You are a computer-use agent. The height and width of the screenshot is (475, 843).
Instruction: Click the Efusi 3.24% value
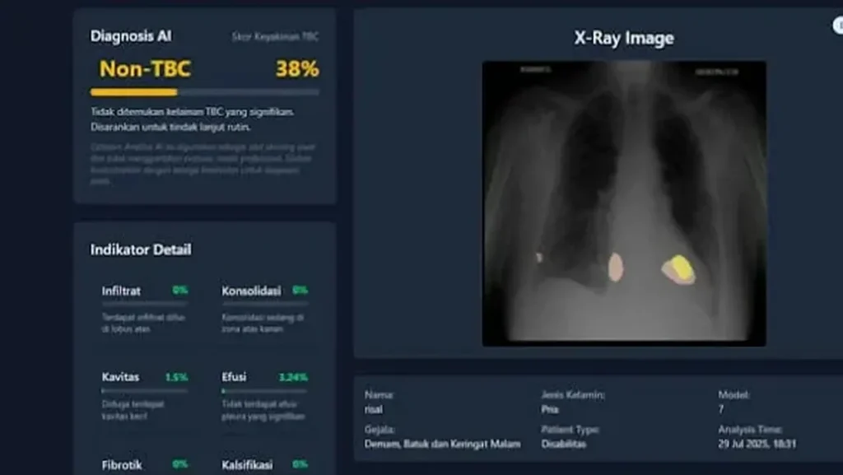(x=293, y=377)
